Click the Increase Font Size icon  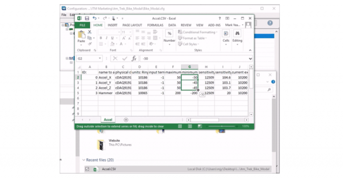click(124, 38)
